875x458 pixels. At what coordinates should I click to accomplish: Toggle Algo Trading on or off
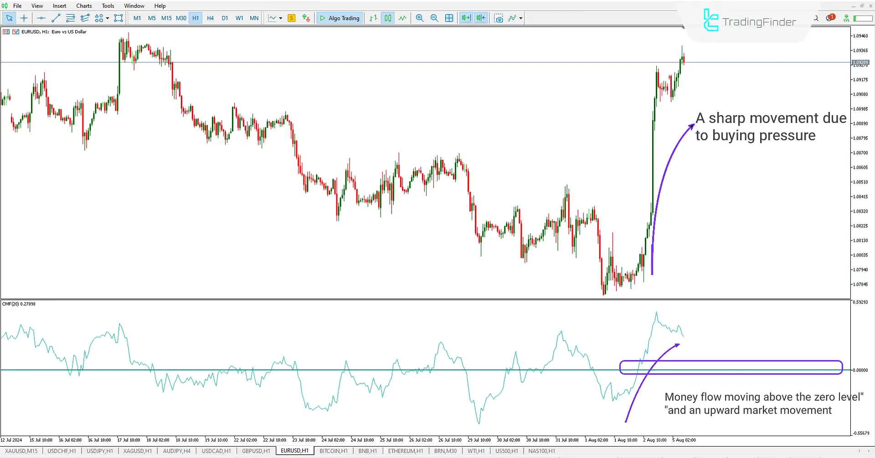339,18
